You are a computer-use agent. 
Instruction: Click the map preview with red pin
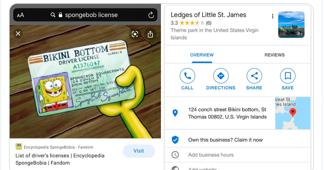[x=292, y=113]
